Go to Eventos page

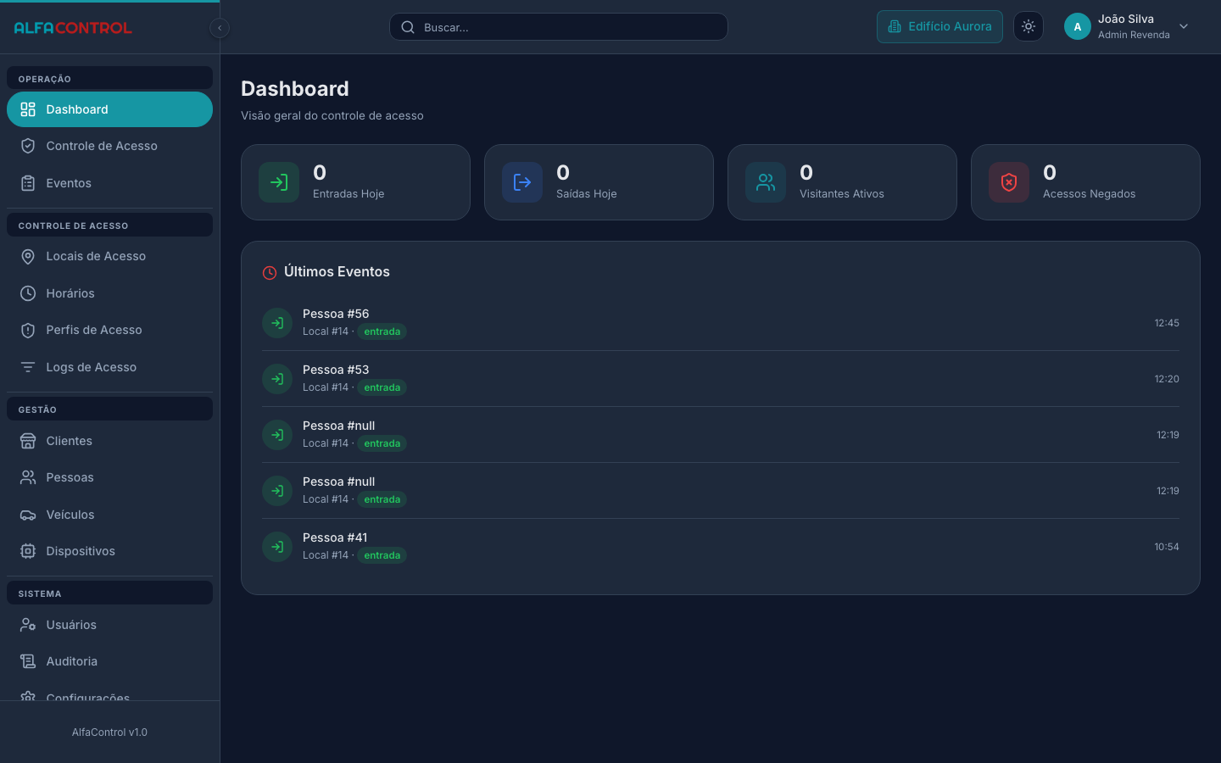[x=109, y=183]
